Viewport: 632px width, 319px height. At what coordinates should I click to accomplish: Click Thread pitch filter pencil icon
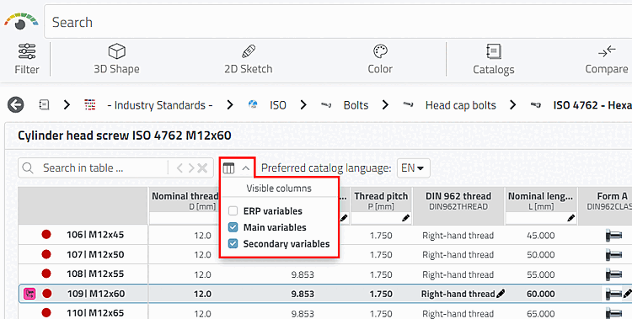point(406,218)
